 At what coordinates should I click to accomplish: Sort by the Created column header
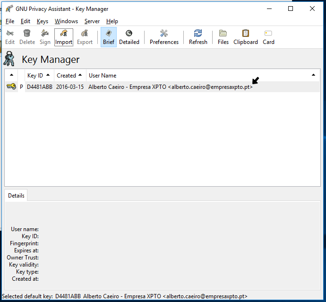[x=70, y=75]
